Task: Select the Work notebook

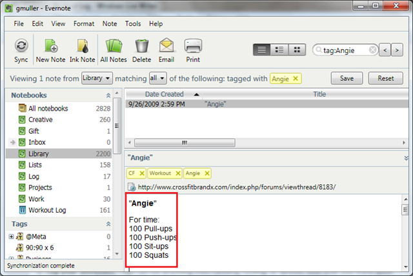Action: [59, 199]
